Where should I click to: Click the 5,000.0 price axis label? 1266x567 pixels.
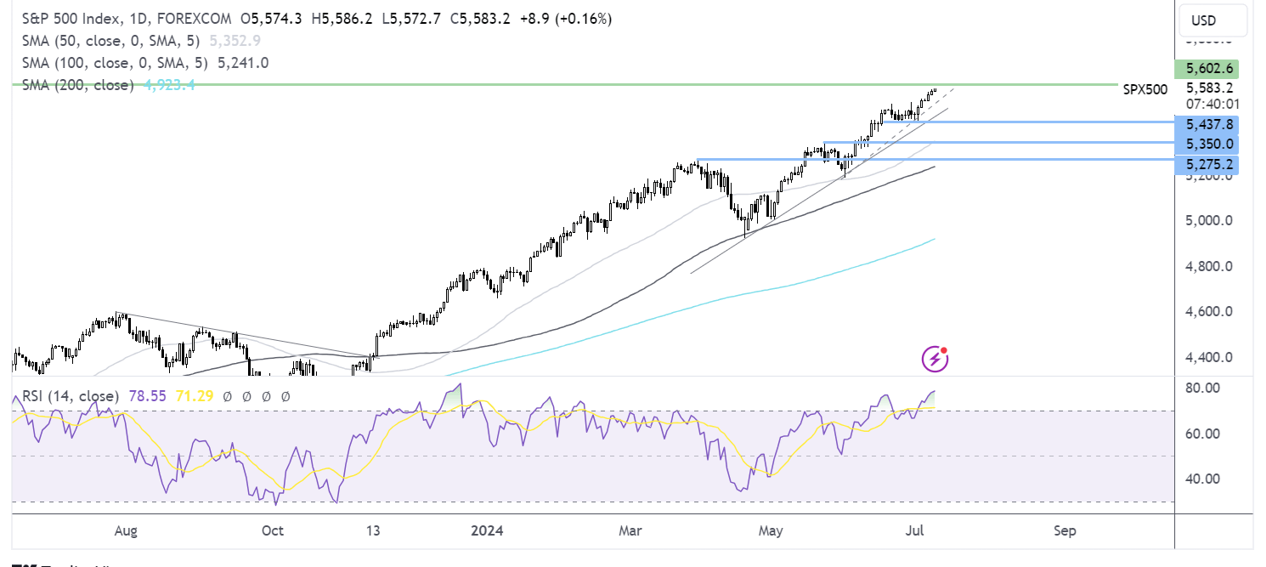tap(1211, 221)
